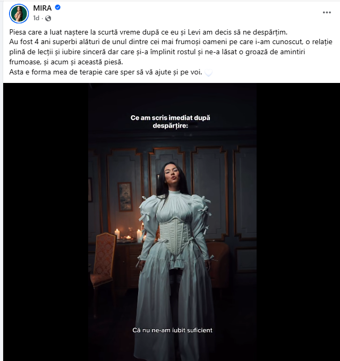Click the blue verified badge next to MIRA
Image resolution: width=340 pixels, height=361 pixels.
pyautogui.click(x=57, y=7)
